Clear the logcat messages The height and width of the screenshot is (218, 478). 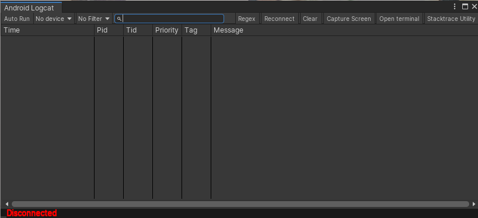(x=310, y=19)
